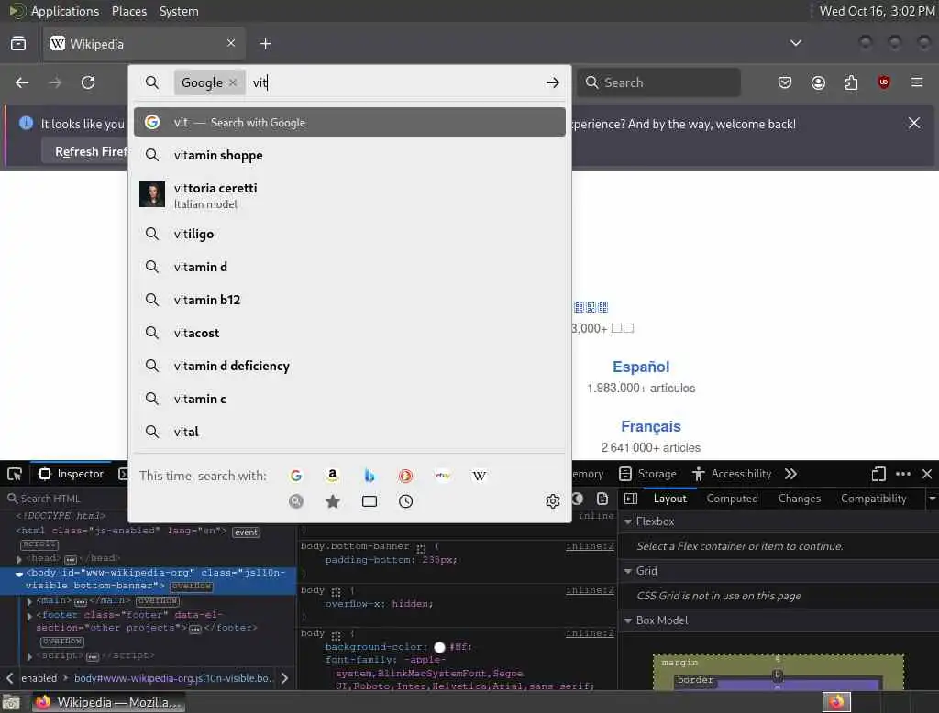Select the Changes sidebar tab
Screen dimensions: 939x713
coord(799,499)
